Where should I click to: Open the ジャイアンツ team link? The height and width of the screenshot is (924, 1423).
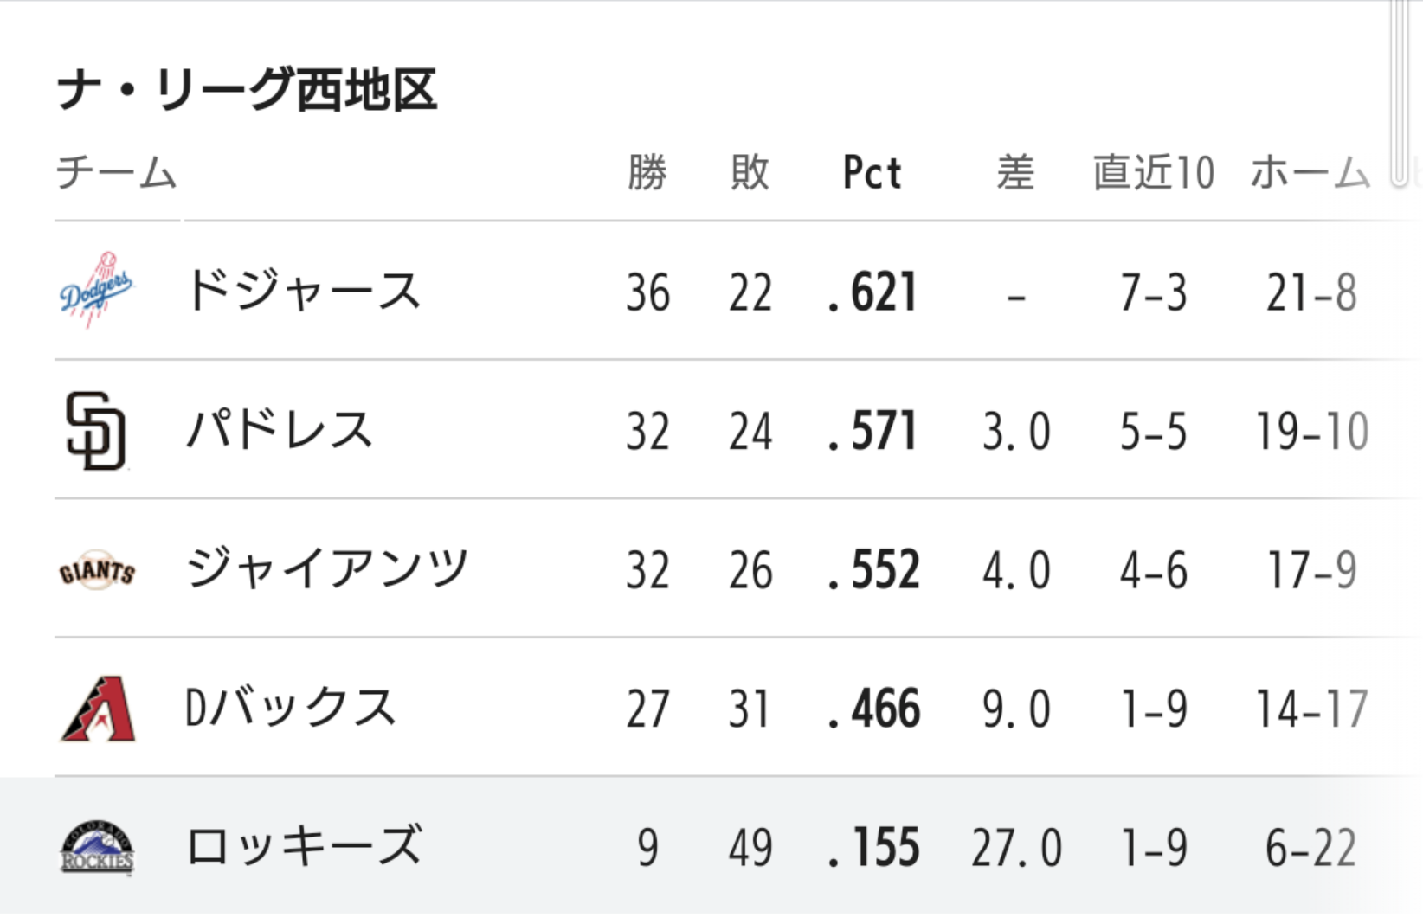click(x=327, y=569)
